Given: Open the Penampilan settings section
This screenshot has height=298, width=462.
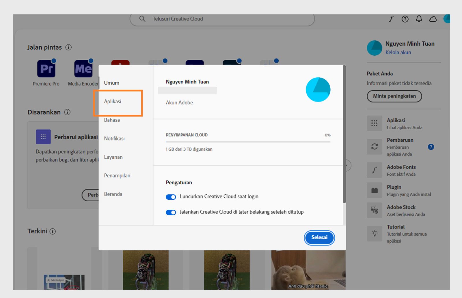Looking at the screenshot, I should pos(117,175).
